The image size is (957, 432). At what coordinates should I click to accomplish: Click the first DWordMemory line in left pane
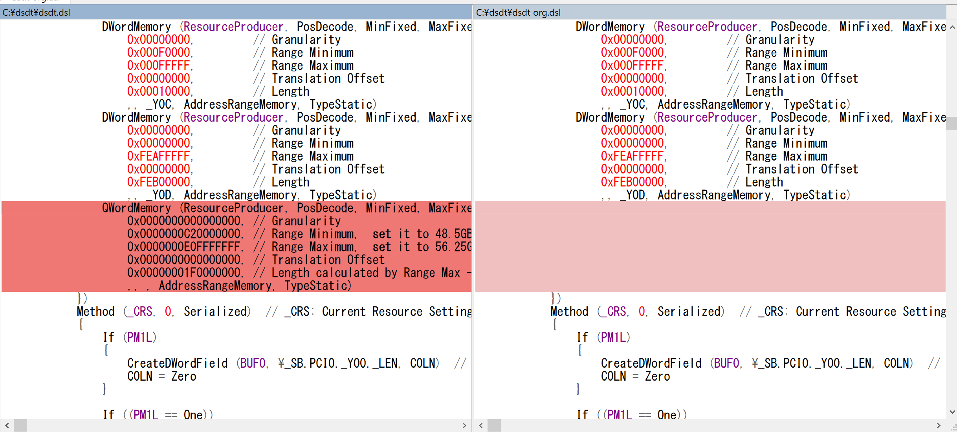(x=287, y=27)
